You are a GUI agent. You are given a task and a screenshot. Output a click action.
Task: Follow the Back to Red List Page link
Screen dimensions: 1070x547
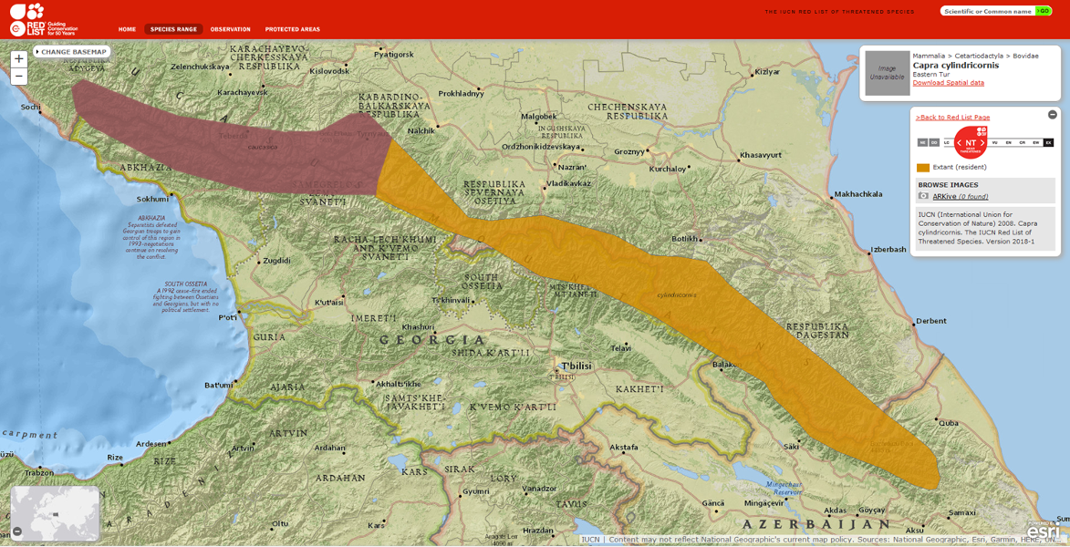click(x=952, y=118)
